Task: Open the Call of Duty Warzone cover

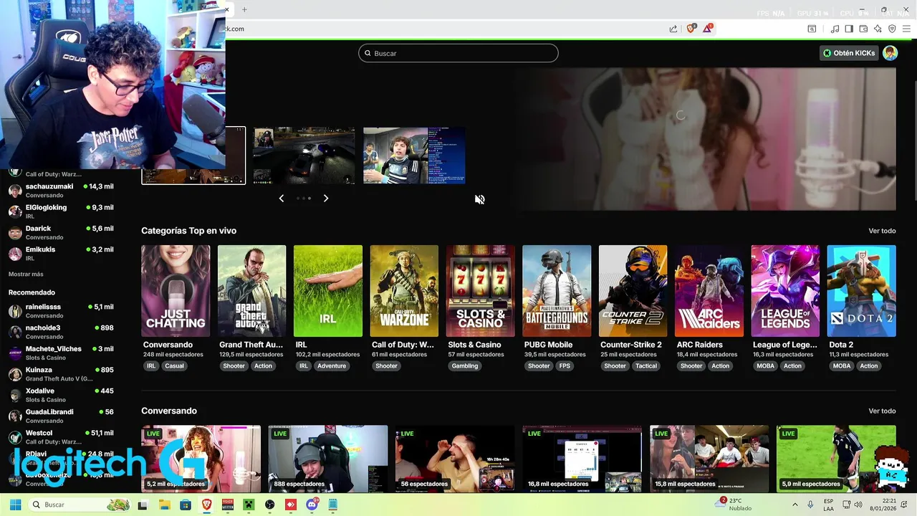Action: tap(404, 291)
